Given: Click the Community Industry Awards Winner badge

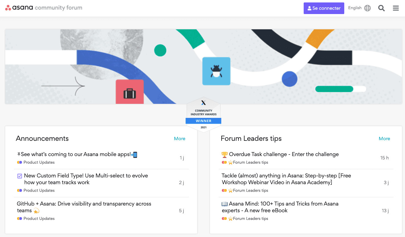Looking at the screenshot, I should click(204, 115).
